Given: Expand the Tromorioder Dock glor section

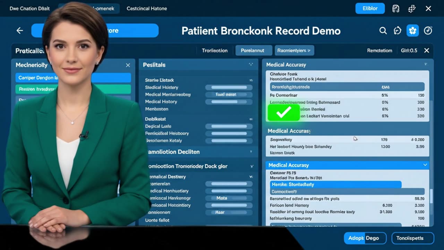Looking at the screenshot, I should pos(252,166).
